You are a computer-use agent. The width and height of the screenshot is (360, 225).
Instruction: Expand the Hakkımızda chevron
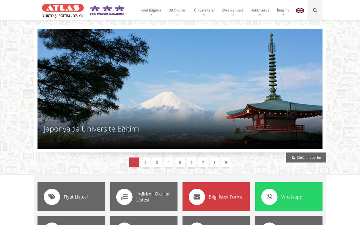(260, 15)
